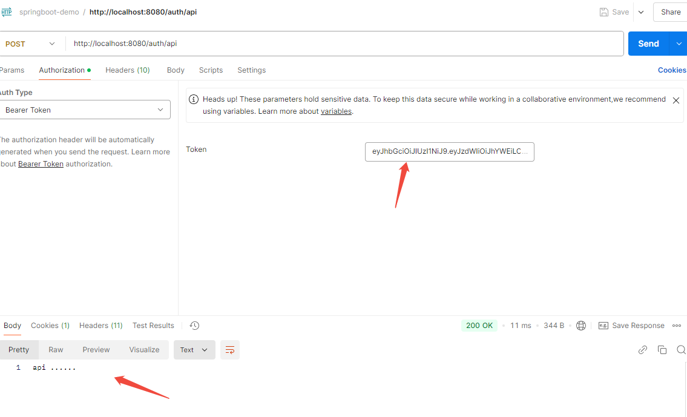Click the Save Response button

click(631, 326)
